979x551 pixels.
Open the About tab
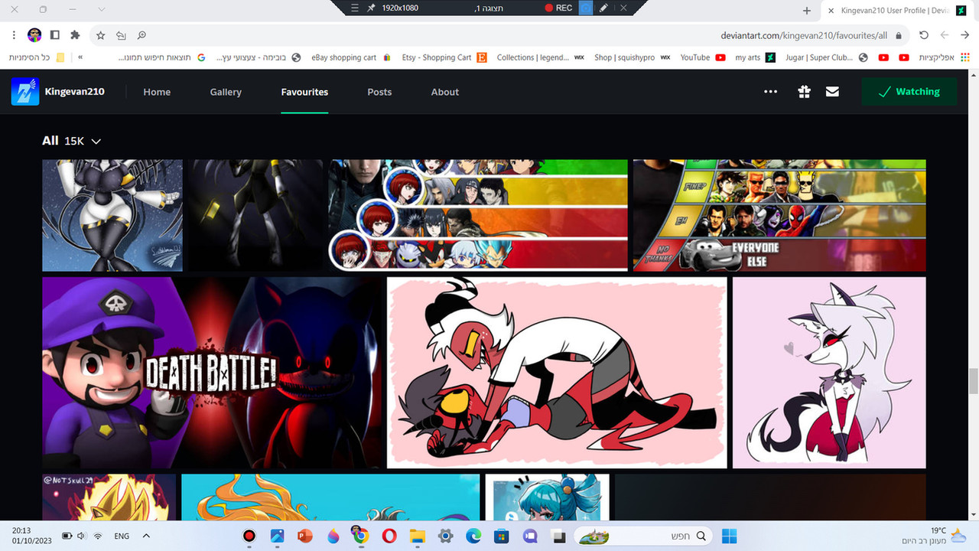point(445,92)
